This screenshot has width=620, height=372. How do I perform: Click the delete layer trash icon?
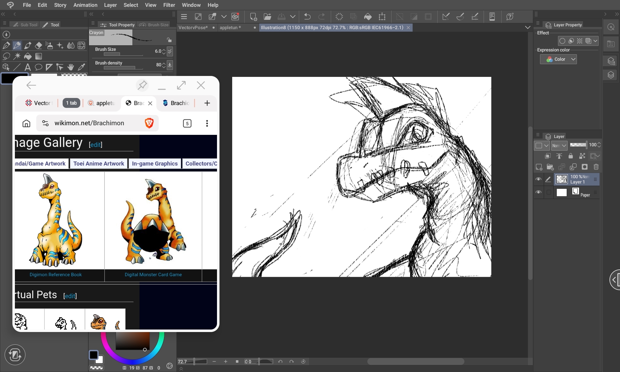596,167
